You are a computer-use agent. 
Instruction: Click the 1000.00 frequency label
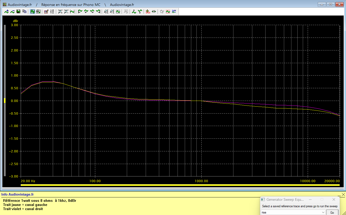point(201,181)
